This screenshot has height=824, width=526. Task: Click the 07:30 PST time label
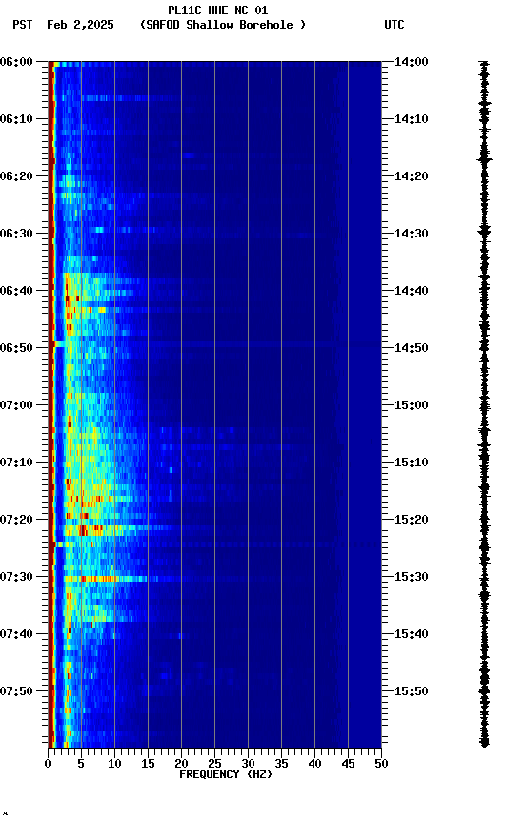[16, 577]
